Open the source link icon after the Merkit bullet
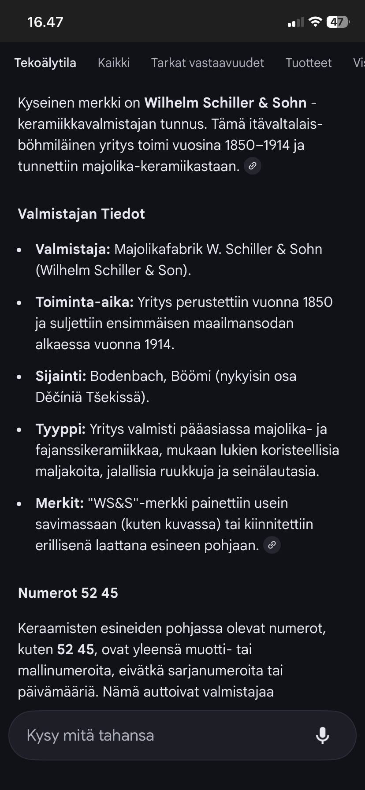This screenshot has height=790, width=365. (x=272, y=545)
